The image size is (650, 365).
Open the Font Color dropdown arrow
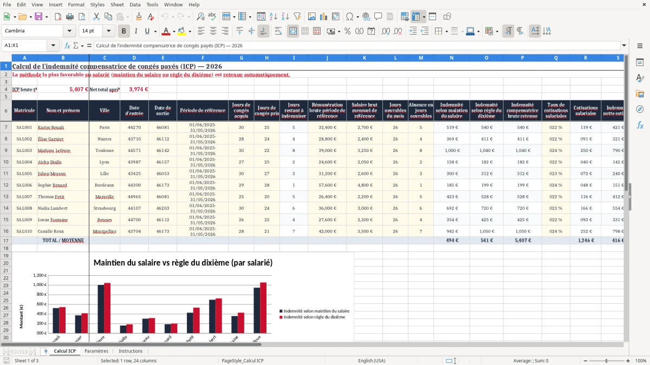tap(174, 31)
